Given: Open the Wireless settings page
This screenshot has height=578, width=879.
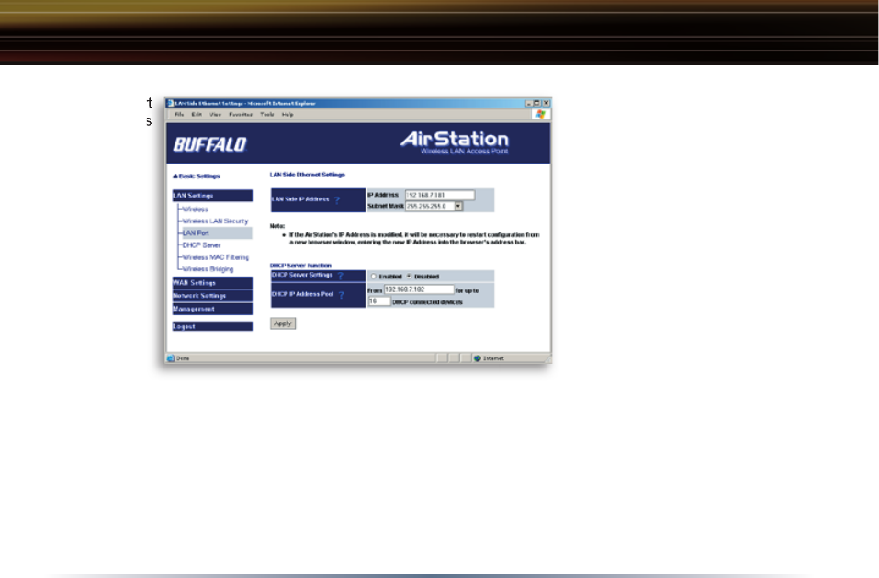Looking at the screenshot, I should click(195, 210).
